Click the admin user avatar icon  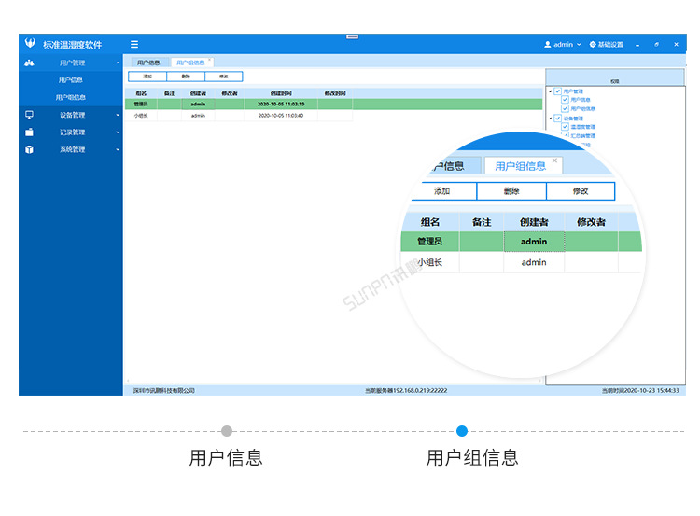click(x=547, y=44)
